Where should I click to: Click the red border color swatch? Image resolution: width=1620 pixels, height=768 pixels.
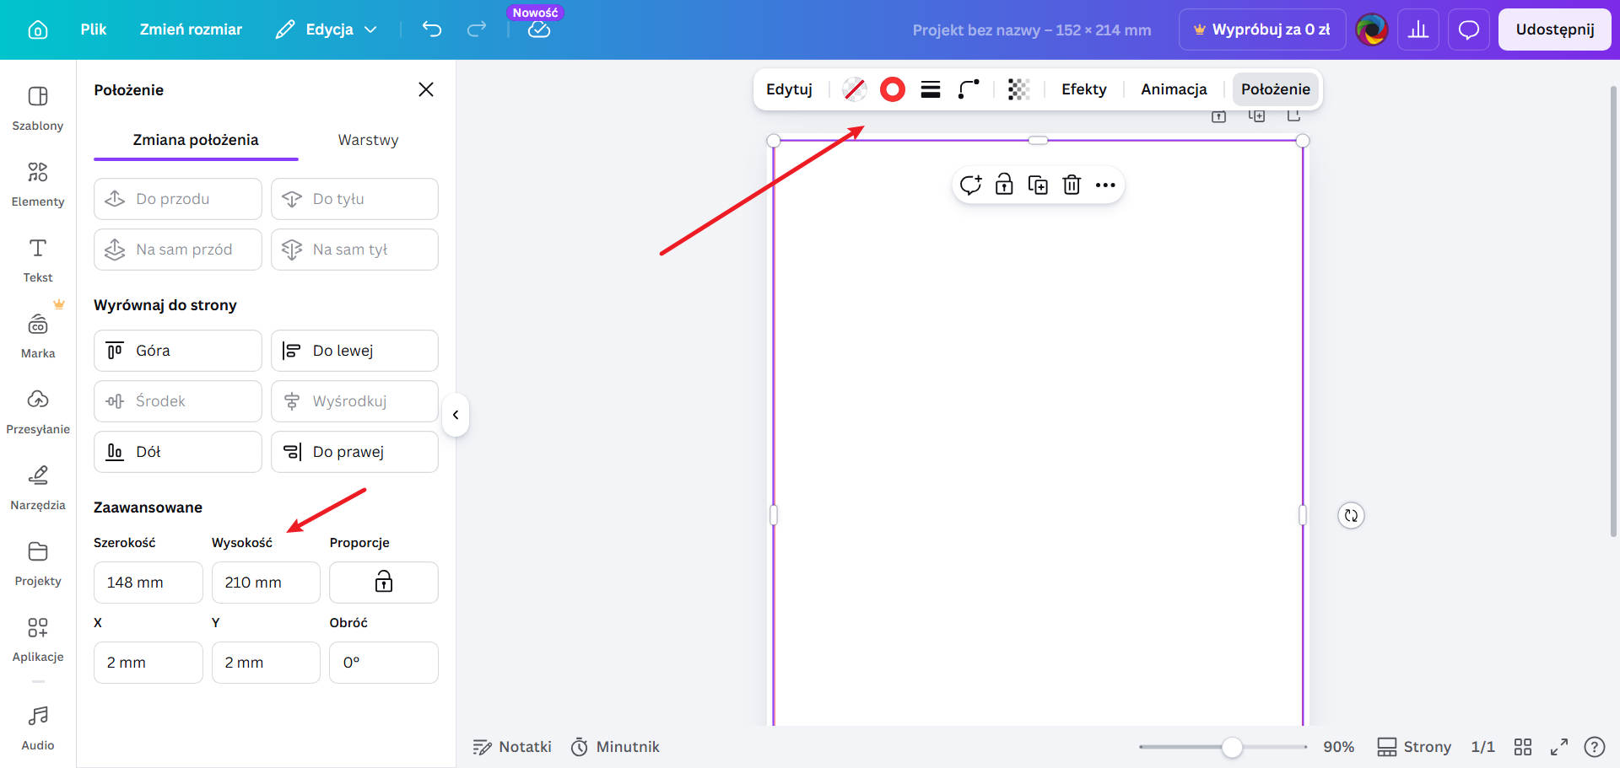892,89
